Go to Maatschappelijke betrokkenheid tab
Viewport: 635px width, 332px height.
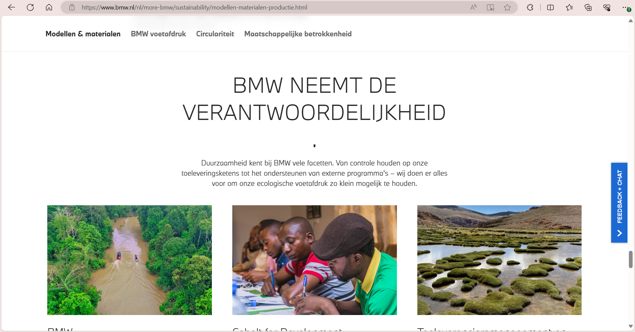pos(298,34)
